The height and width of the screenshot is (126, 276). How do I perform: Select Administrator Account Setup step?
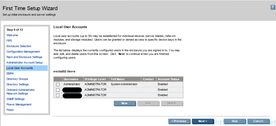tap(24, 62)
